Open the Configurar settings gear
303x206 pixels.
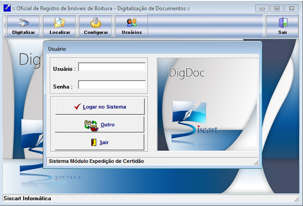[96, 26]
